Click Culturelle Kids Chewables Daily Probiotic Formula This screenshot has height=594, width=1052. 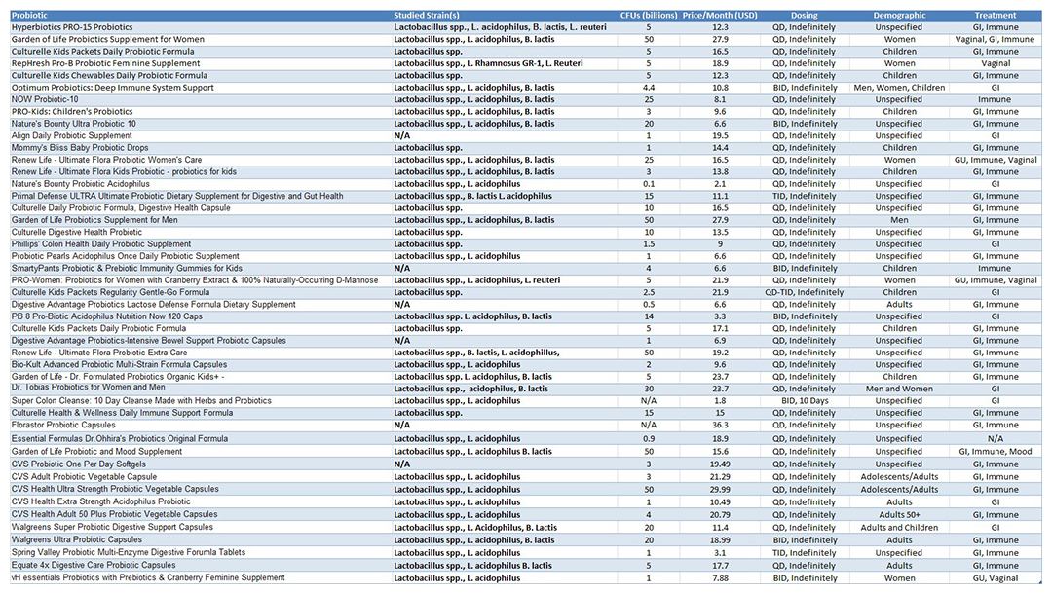coord(109,76)
